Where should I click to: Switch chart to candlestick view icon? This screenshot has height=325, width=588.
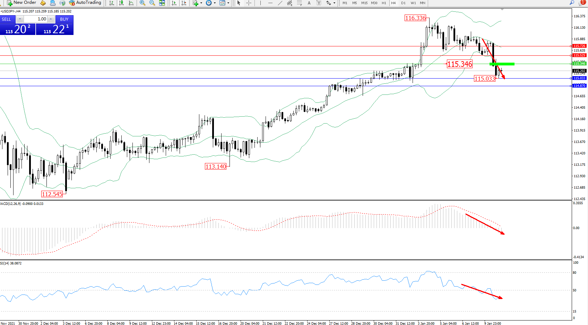[x=121, y=3]
